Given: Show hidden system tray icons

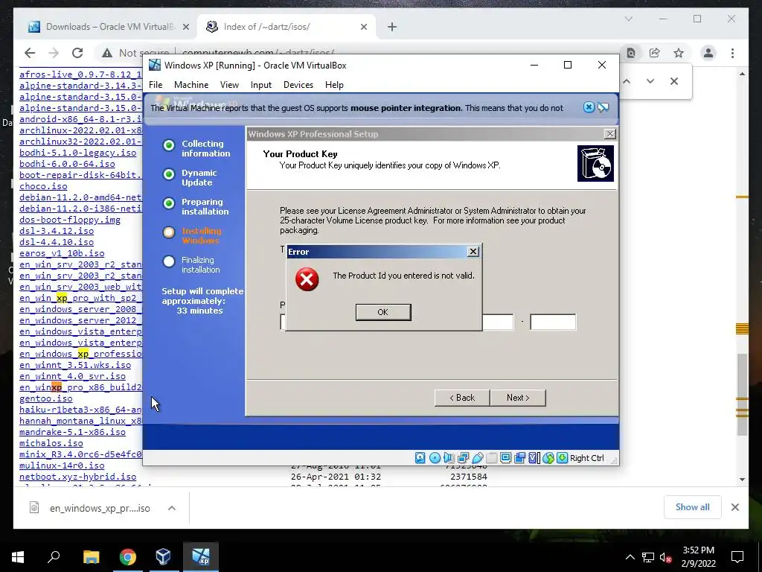Looking at the screenshot, I should coord(630,557).
